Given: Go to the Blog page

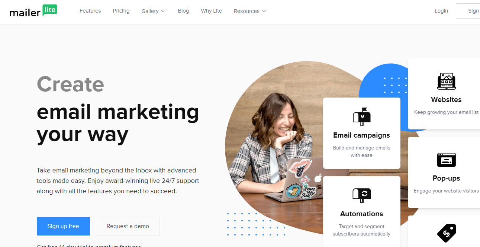Looking at the screenshot, I should [x=183, y=11].
